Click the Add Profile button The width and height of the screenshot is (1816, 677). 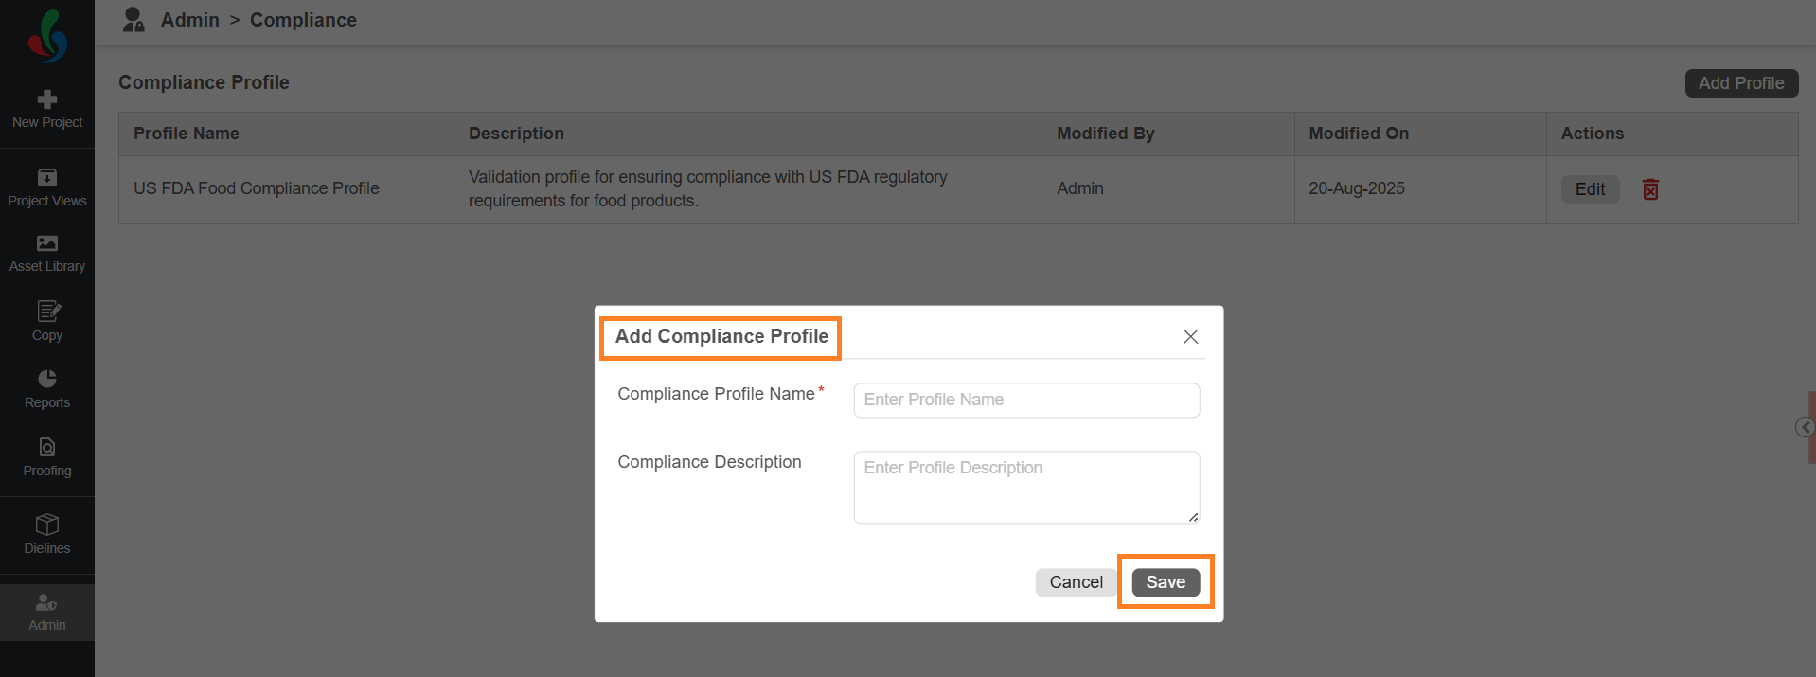click(1740, 83)
